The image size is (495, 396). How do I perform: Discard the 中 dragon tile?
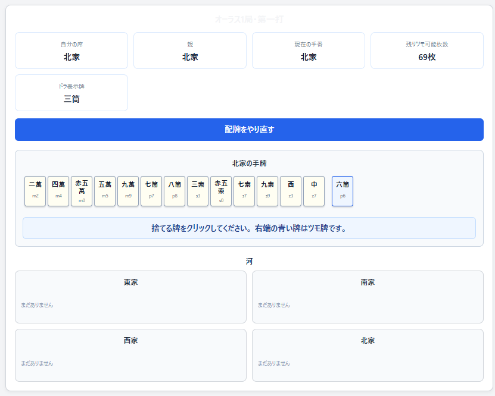(x=314, y=191)
